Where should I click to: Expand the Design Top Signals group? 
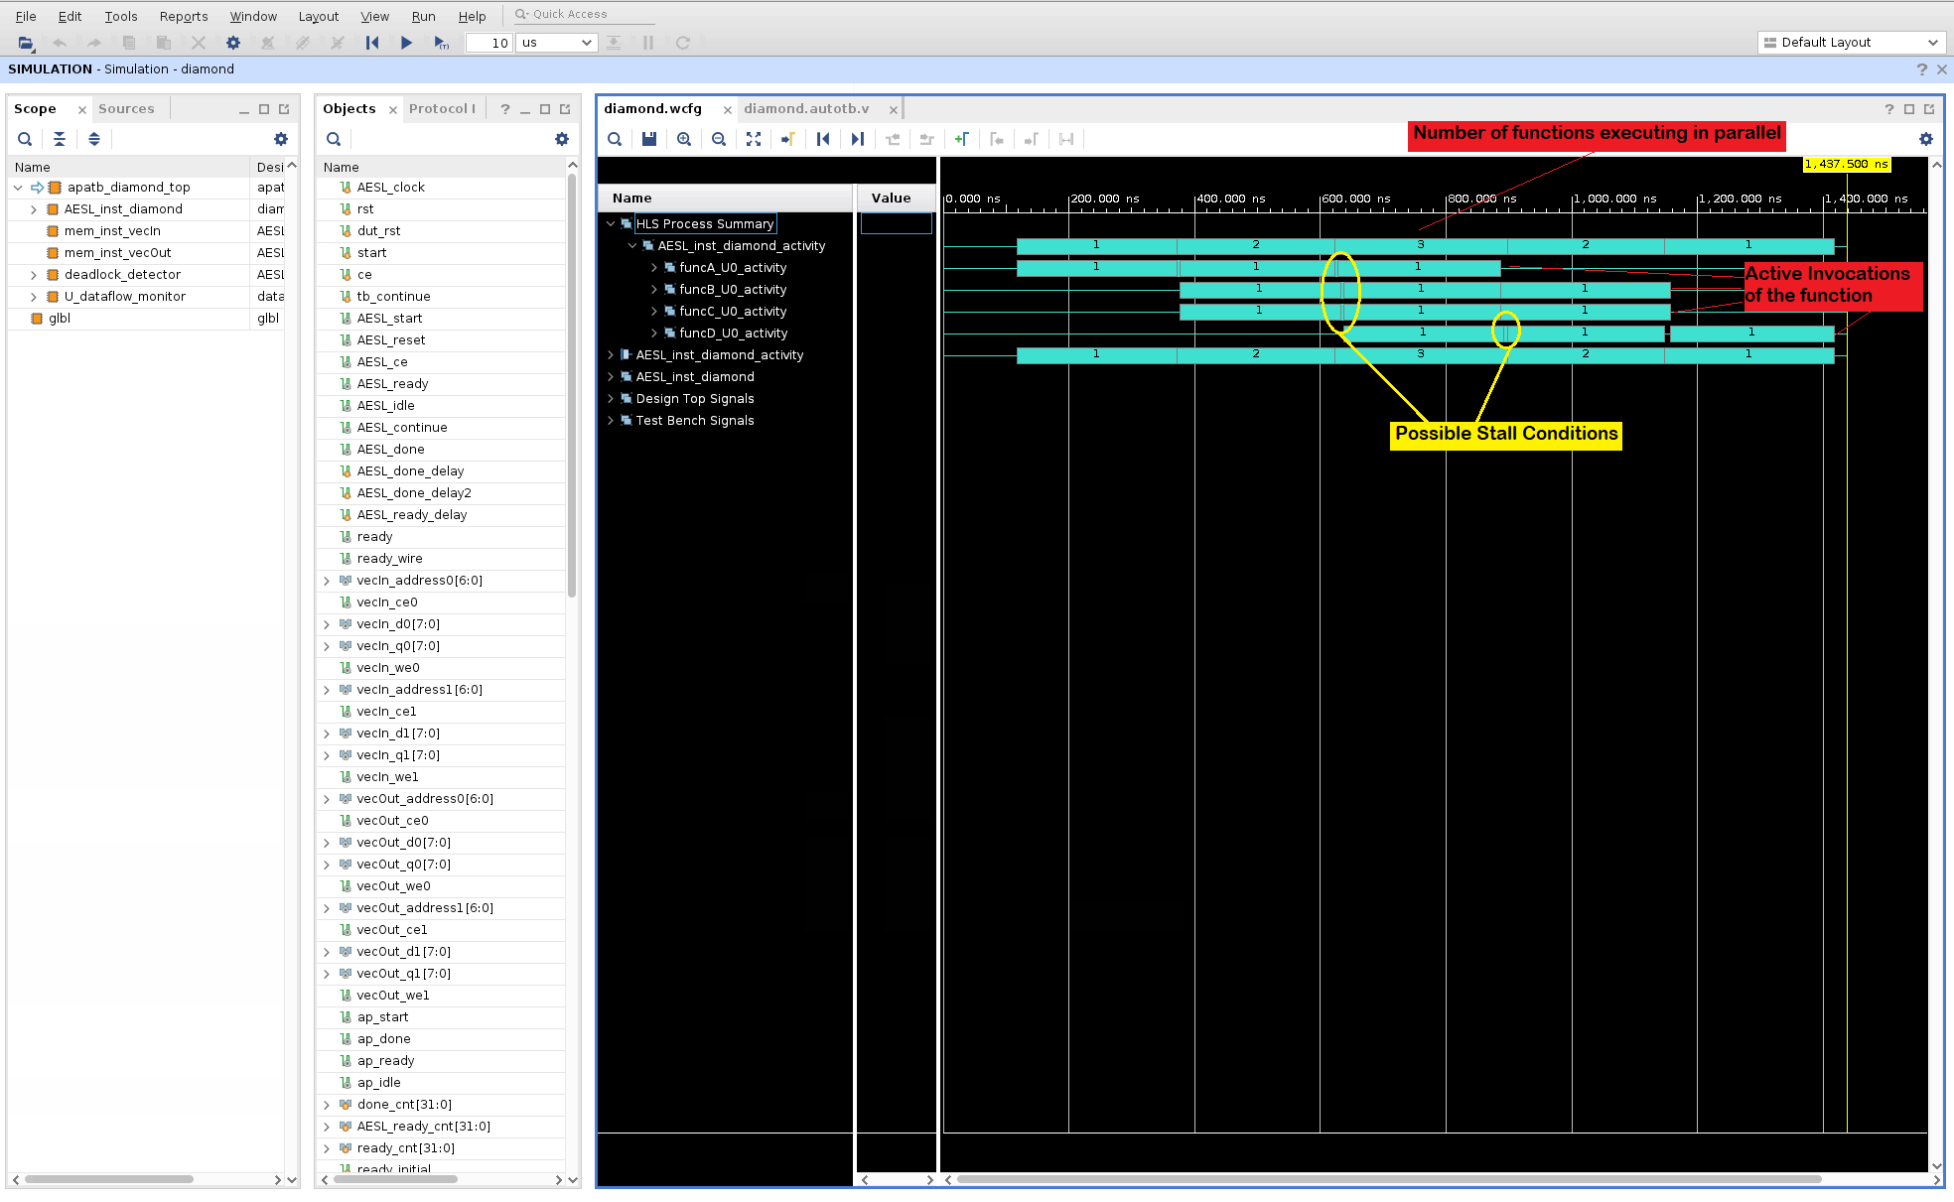[611, 399]
